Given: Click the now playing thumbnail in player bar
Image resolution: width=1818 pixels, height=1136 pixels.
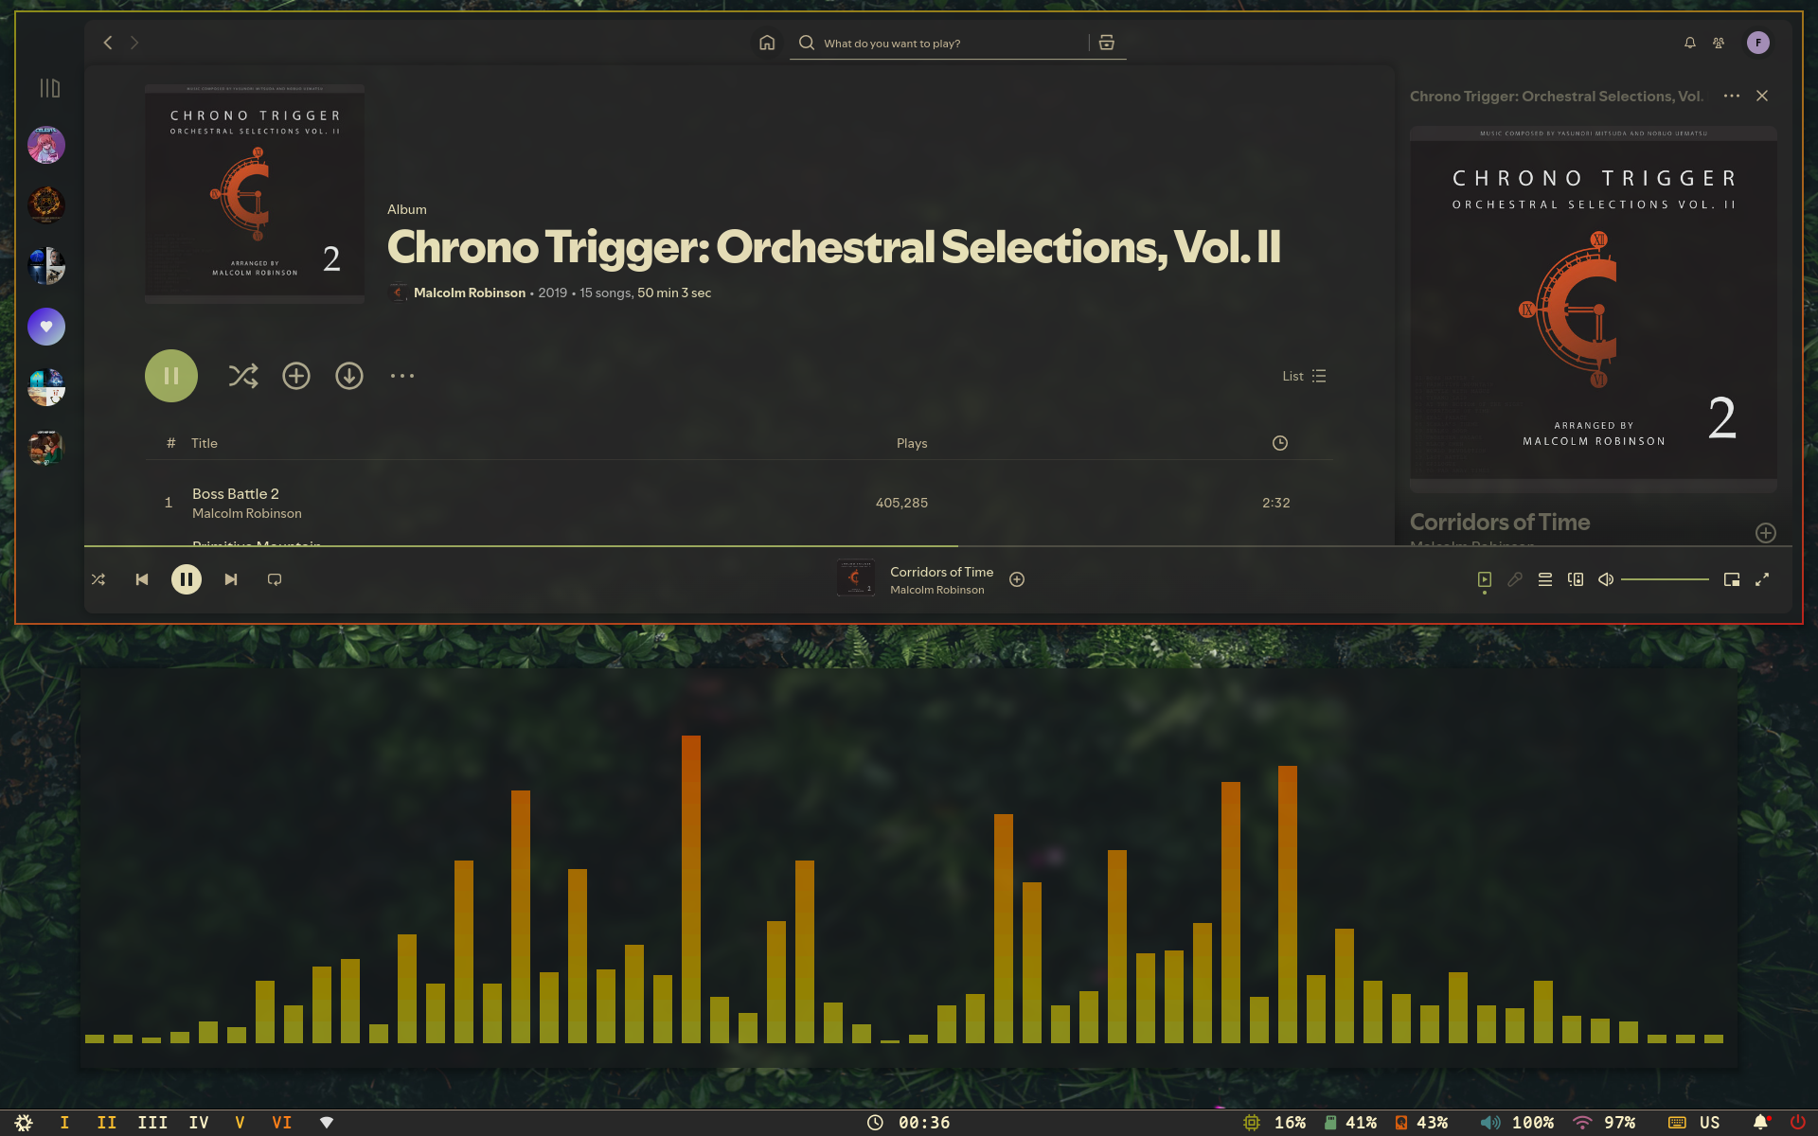Looking at the screenshot, I should [x=856, y=578].
